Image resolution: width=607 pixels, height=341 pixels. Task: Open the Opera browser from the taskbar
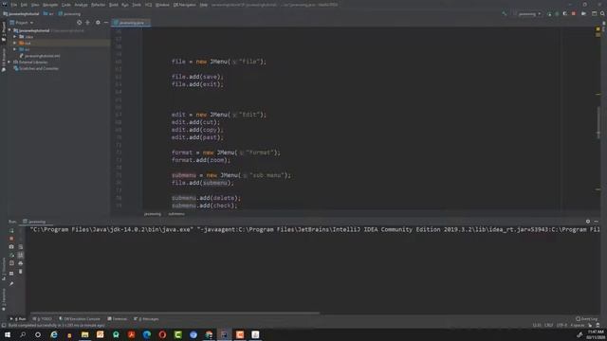[x=162, y=334]
